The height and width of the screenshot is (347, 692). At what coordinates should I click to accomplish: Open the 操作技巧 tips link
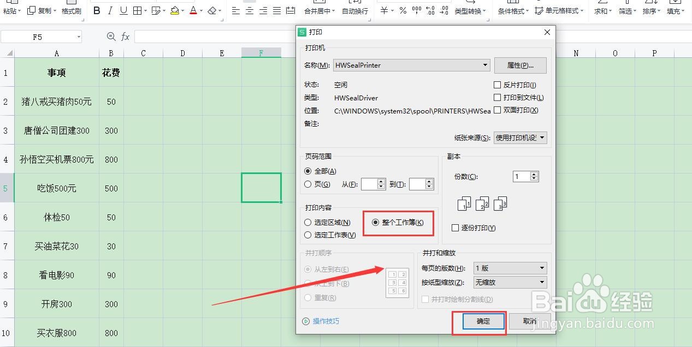(x=326, y=321)
